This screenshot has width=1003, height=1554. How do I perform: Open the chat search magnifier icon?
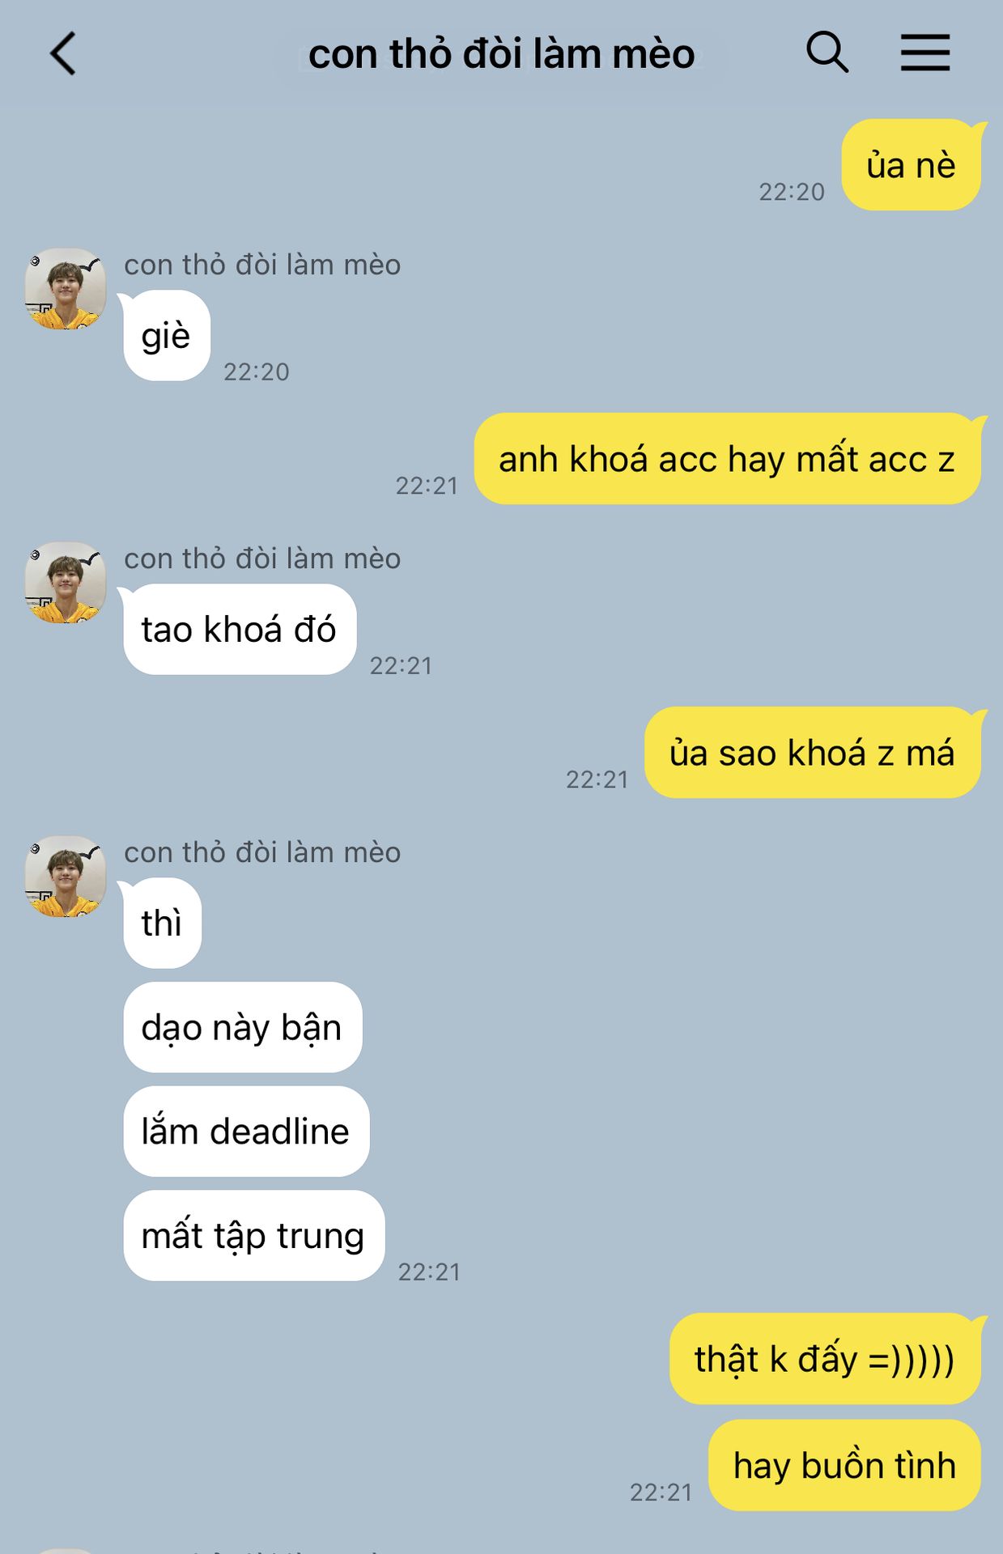827,53
